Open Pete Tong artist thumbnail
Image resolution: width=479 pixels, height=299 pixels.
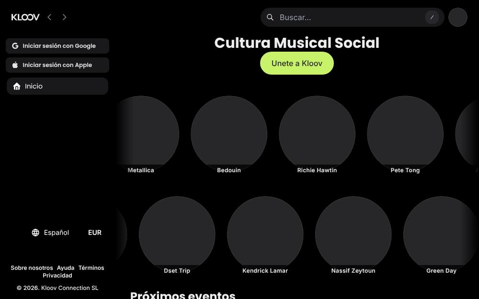405,134
